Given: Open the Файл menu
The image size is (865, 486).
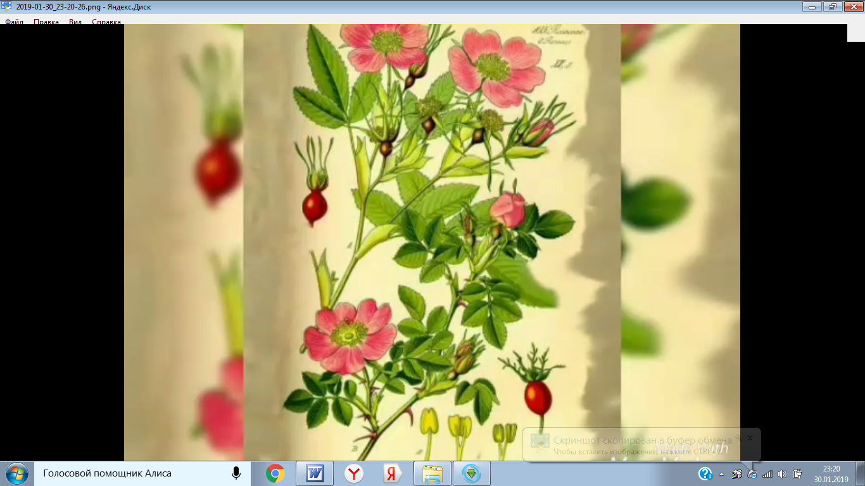Looking at the screenshot, I should 14,22.
